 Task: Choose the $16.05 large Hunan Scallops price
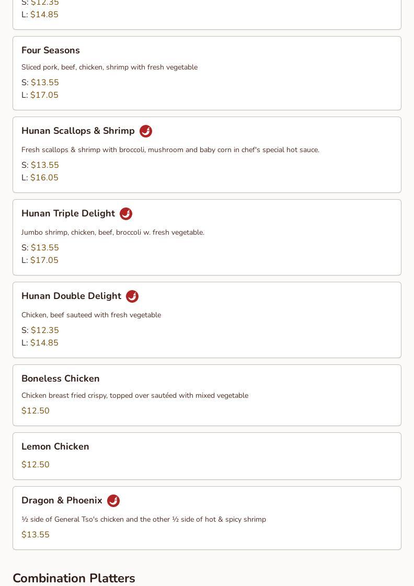click(x=44, y=178)
